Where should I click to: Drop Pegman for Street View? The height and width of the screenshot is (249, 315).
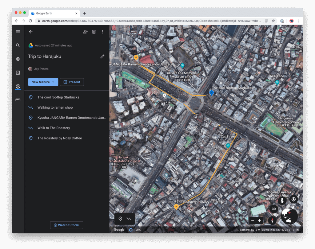[x=282, y=201]
